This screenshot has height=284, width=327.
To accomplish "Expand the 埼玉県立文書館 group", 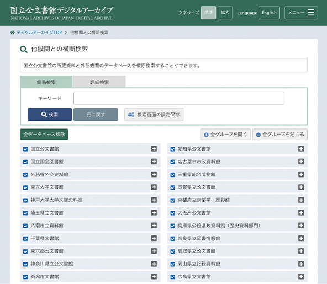I will pyautogui.click(x=154, y=212).
